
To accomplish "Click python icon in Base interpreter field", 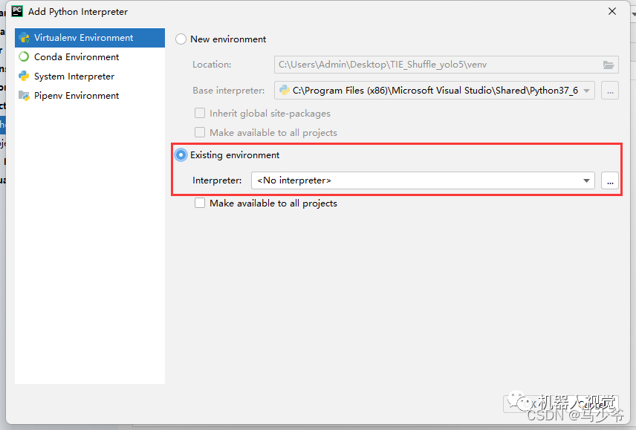I will [x=285, y=90].
